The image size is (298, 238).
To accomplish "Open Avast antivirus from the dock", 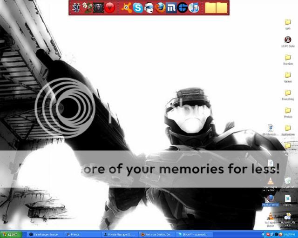I will pos(126,7).
